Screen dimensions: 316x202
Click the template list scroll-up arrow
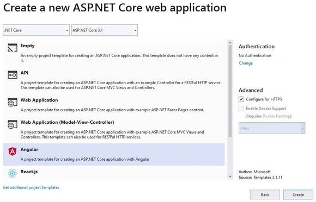(x=230, y=42)
